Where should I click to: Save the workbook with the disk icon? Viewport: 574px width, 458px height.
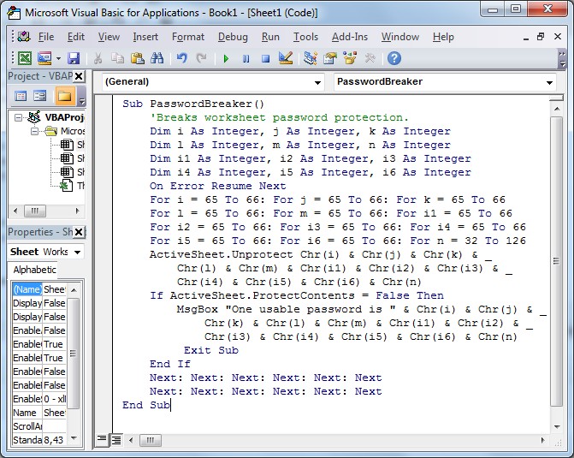tap(74, 58)
